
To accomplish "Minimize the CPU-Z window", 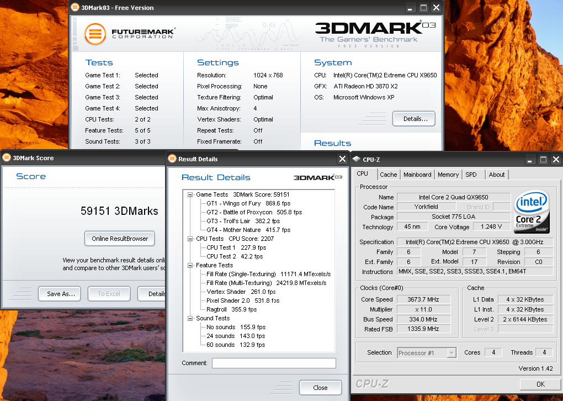I will 530,160.
